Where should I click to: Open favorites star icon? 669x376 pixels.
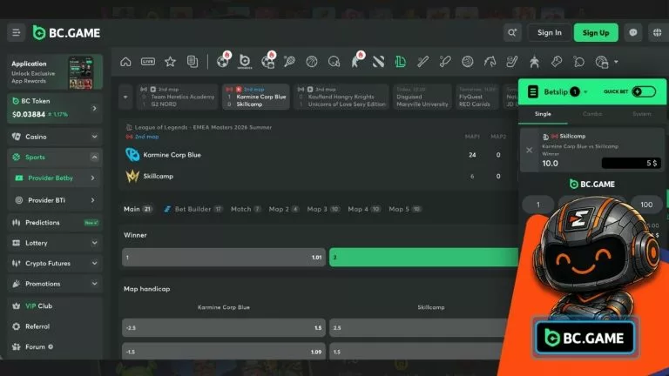pyautogui.click(x=170, y=62)
